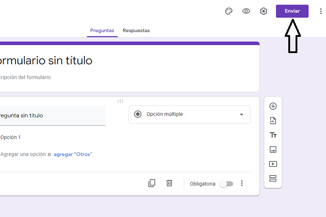This screenshot has width=326, height=217.
Task: Add a section using the sidebar icon
Action: [x=273, y=178]
